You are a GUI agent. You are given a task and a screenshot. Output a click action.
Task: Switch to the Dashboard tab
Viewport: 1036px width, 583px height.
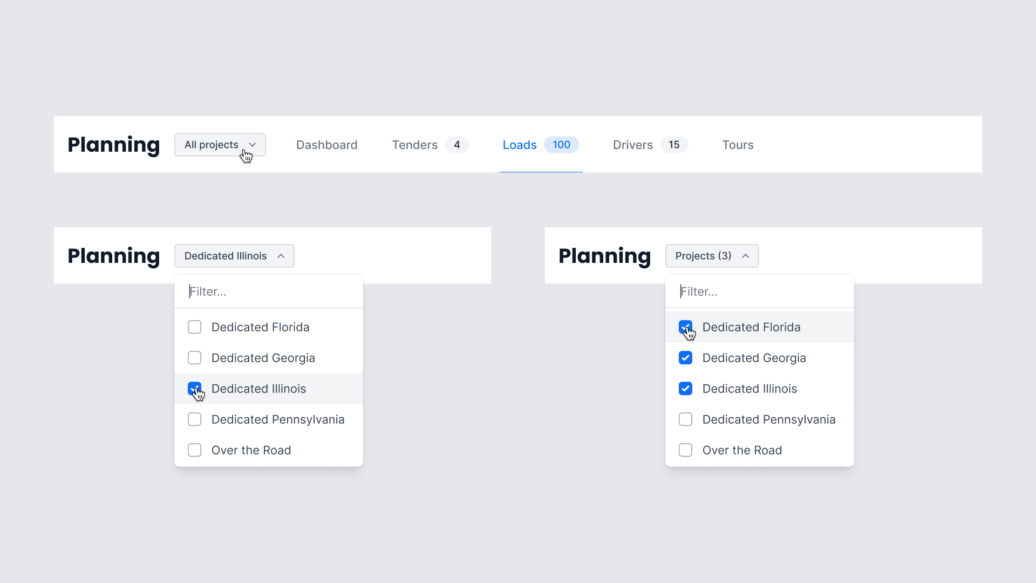point(326,145)
